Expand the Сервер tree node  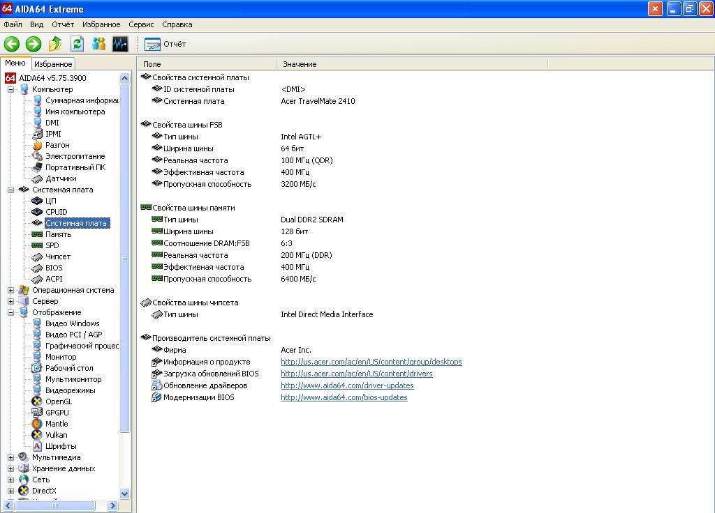click(x=10, y=301)
